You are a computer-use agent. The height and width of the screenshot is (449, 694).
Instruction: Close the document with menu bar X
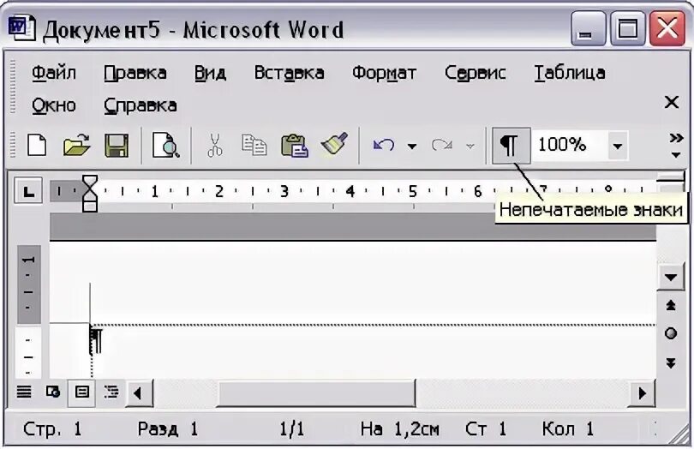(672, 102)
